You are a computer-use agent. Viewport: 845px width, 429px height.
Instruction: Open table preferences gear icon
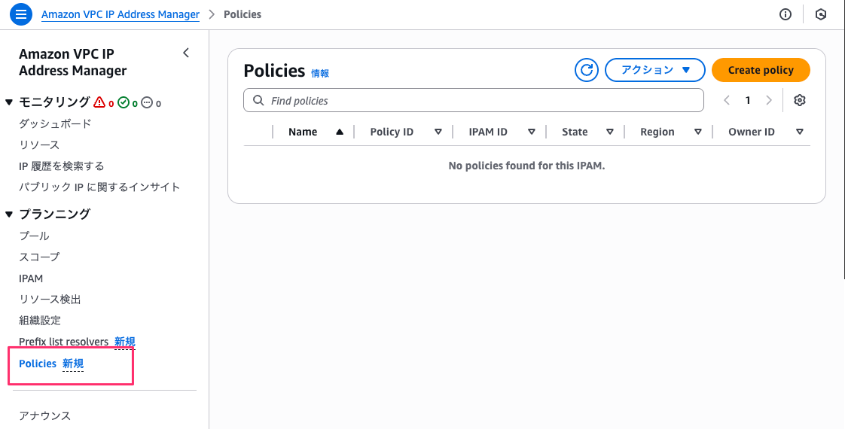click(x=800, y=101)
